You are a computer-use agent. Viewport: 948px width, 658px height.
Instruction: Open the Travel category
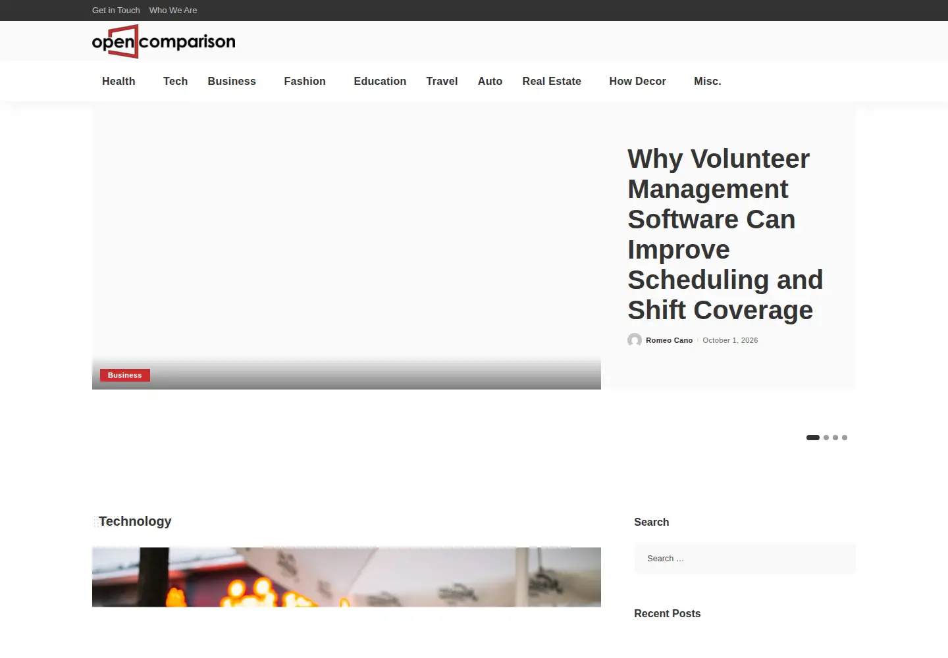click(x=442, y=81)
